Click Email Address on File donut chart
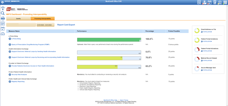The width and height of the screenshot is (228, 106). [x=197, y=30]
